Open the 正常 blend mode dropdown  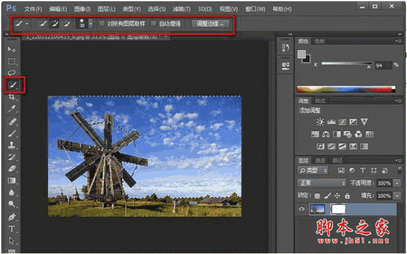(322, 183)
